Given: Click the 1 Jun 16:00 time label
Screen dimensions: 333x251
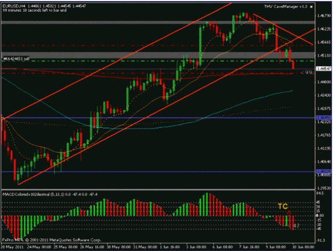Looking at the screenshot, I should (170, 247).
